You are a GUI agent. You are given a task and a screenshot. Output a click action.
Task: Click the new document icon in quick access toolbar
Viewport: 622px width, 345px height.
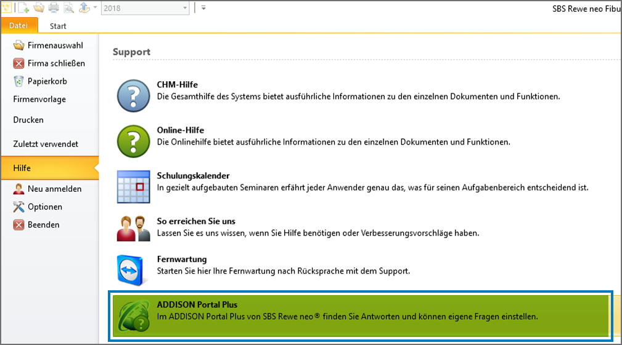click(23, 8)
